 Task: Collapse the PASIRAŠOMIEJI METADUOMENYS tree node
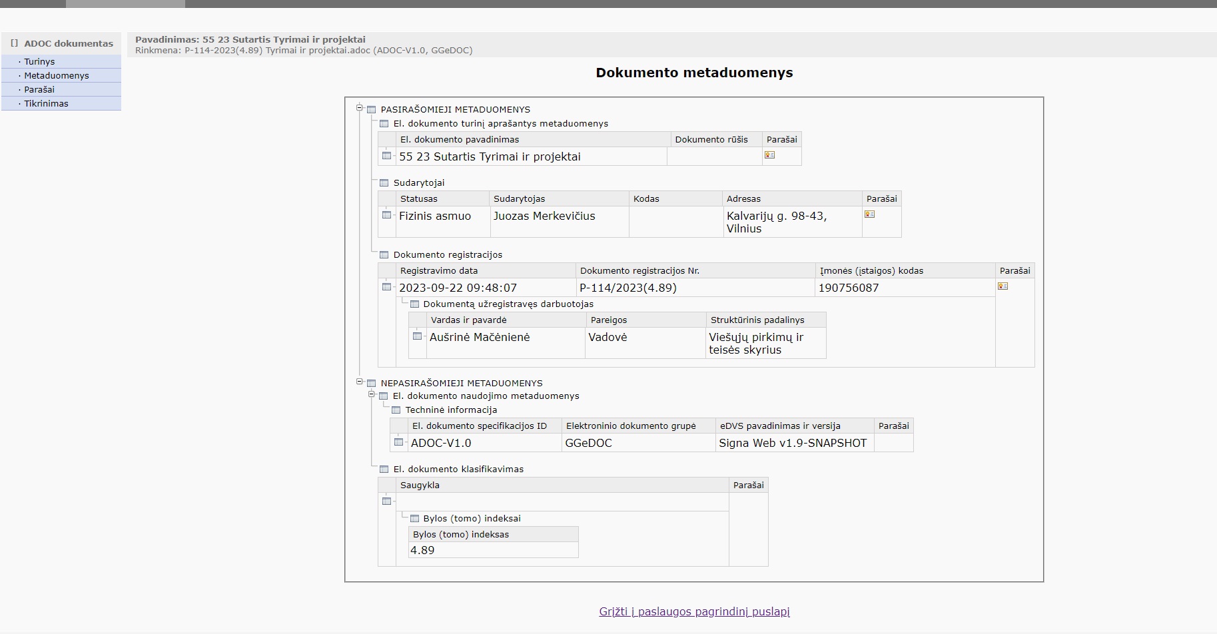coord(360,108)
